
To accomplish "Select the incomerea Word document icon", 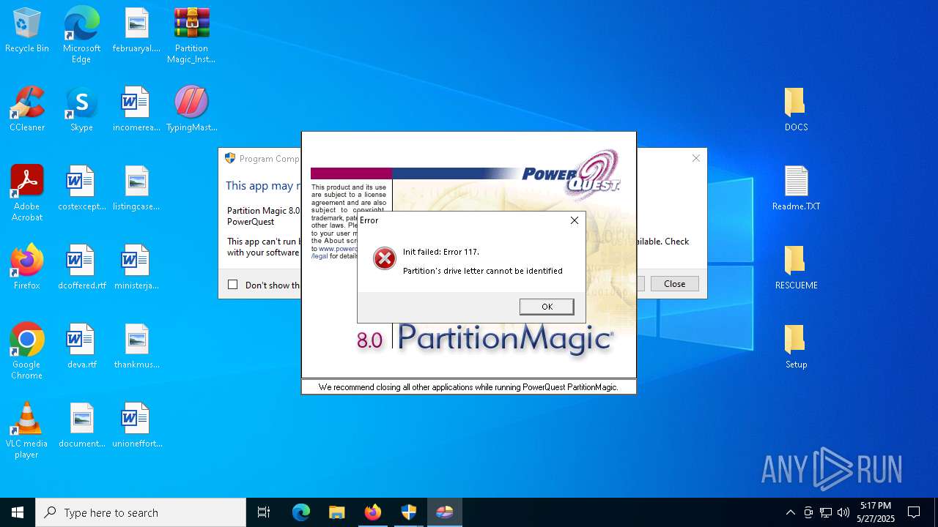I will pos(136,110).
